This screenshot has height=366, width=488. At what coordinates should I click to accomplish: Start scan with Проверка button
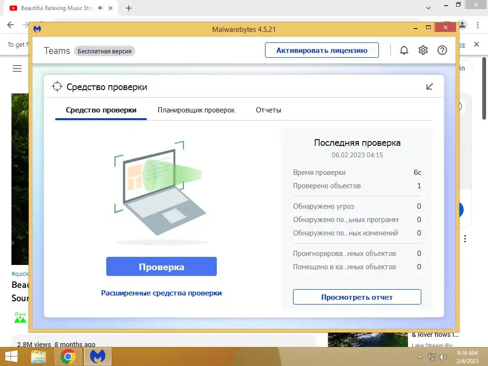click(161, 266)
